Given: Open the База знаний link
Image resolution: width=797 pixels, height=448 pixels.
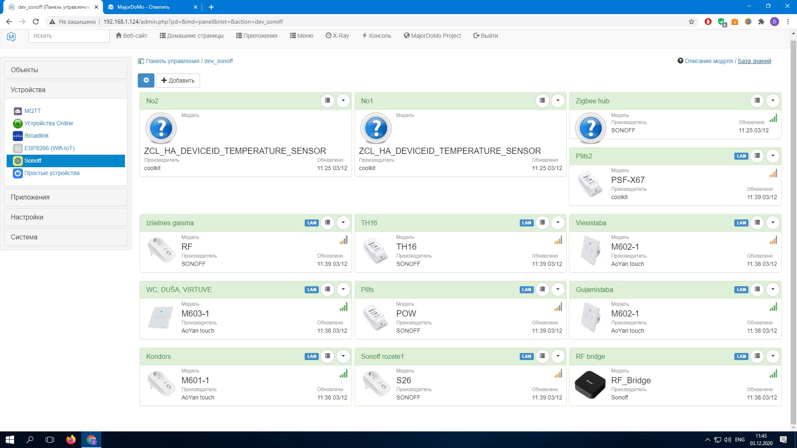Looking at the screenshot, I should [x=754, y=61].
